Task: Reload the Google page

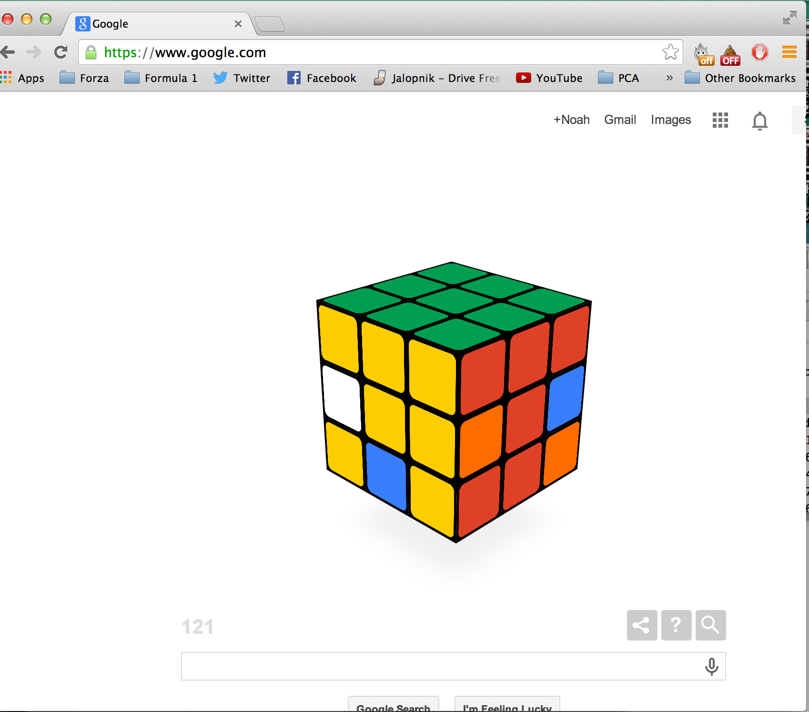Action: tap(61, 52)
